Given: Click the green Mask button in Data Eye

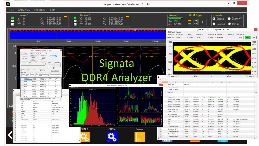Looking at the screenshot, I should (248, 37).
